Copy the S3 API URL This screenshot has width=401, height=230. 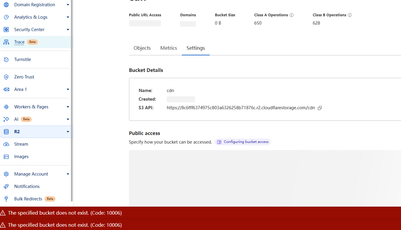pyautogui.click(x=320, y=108)
